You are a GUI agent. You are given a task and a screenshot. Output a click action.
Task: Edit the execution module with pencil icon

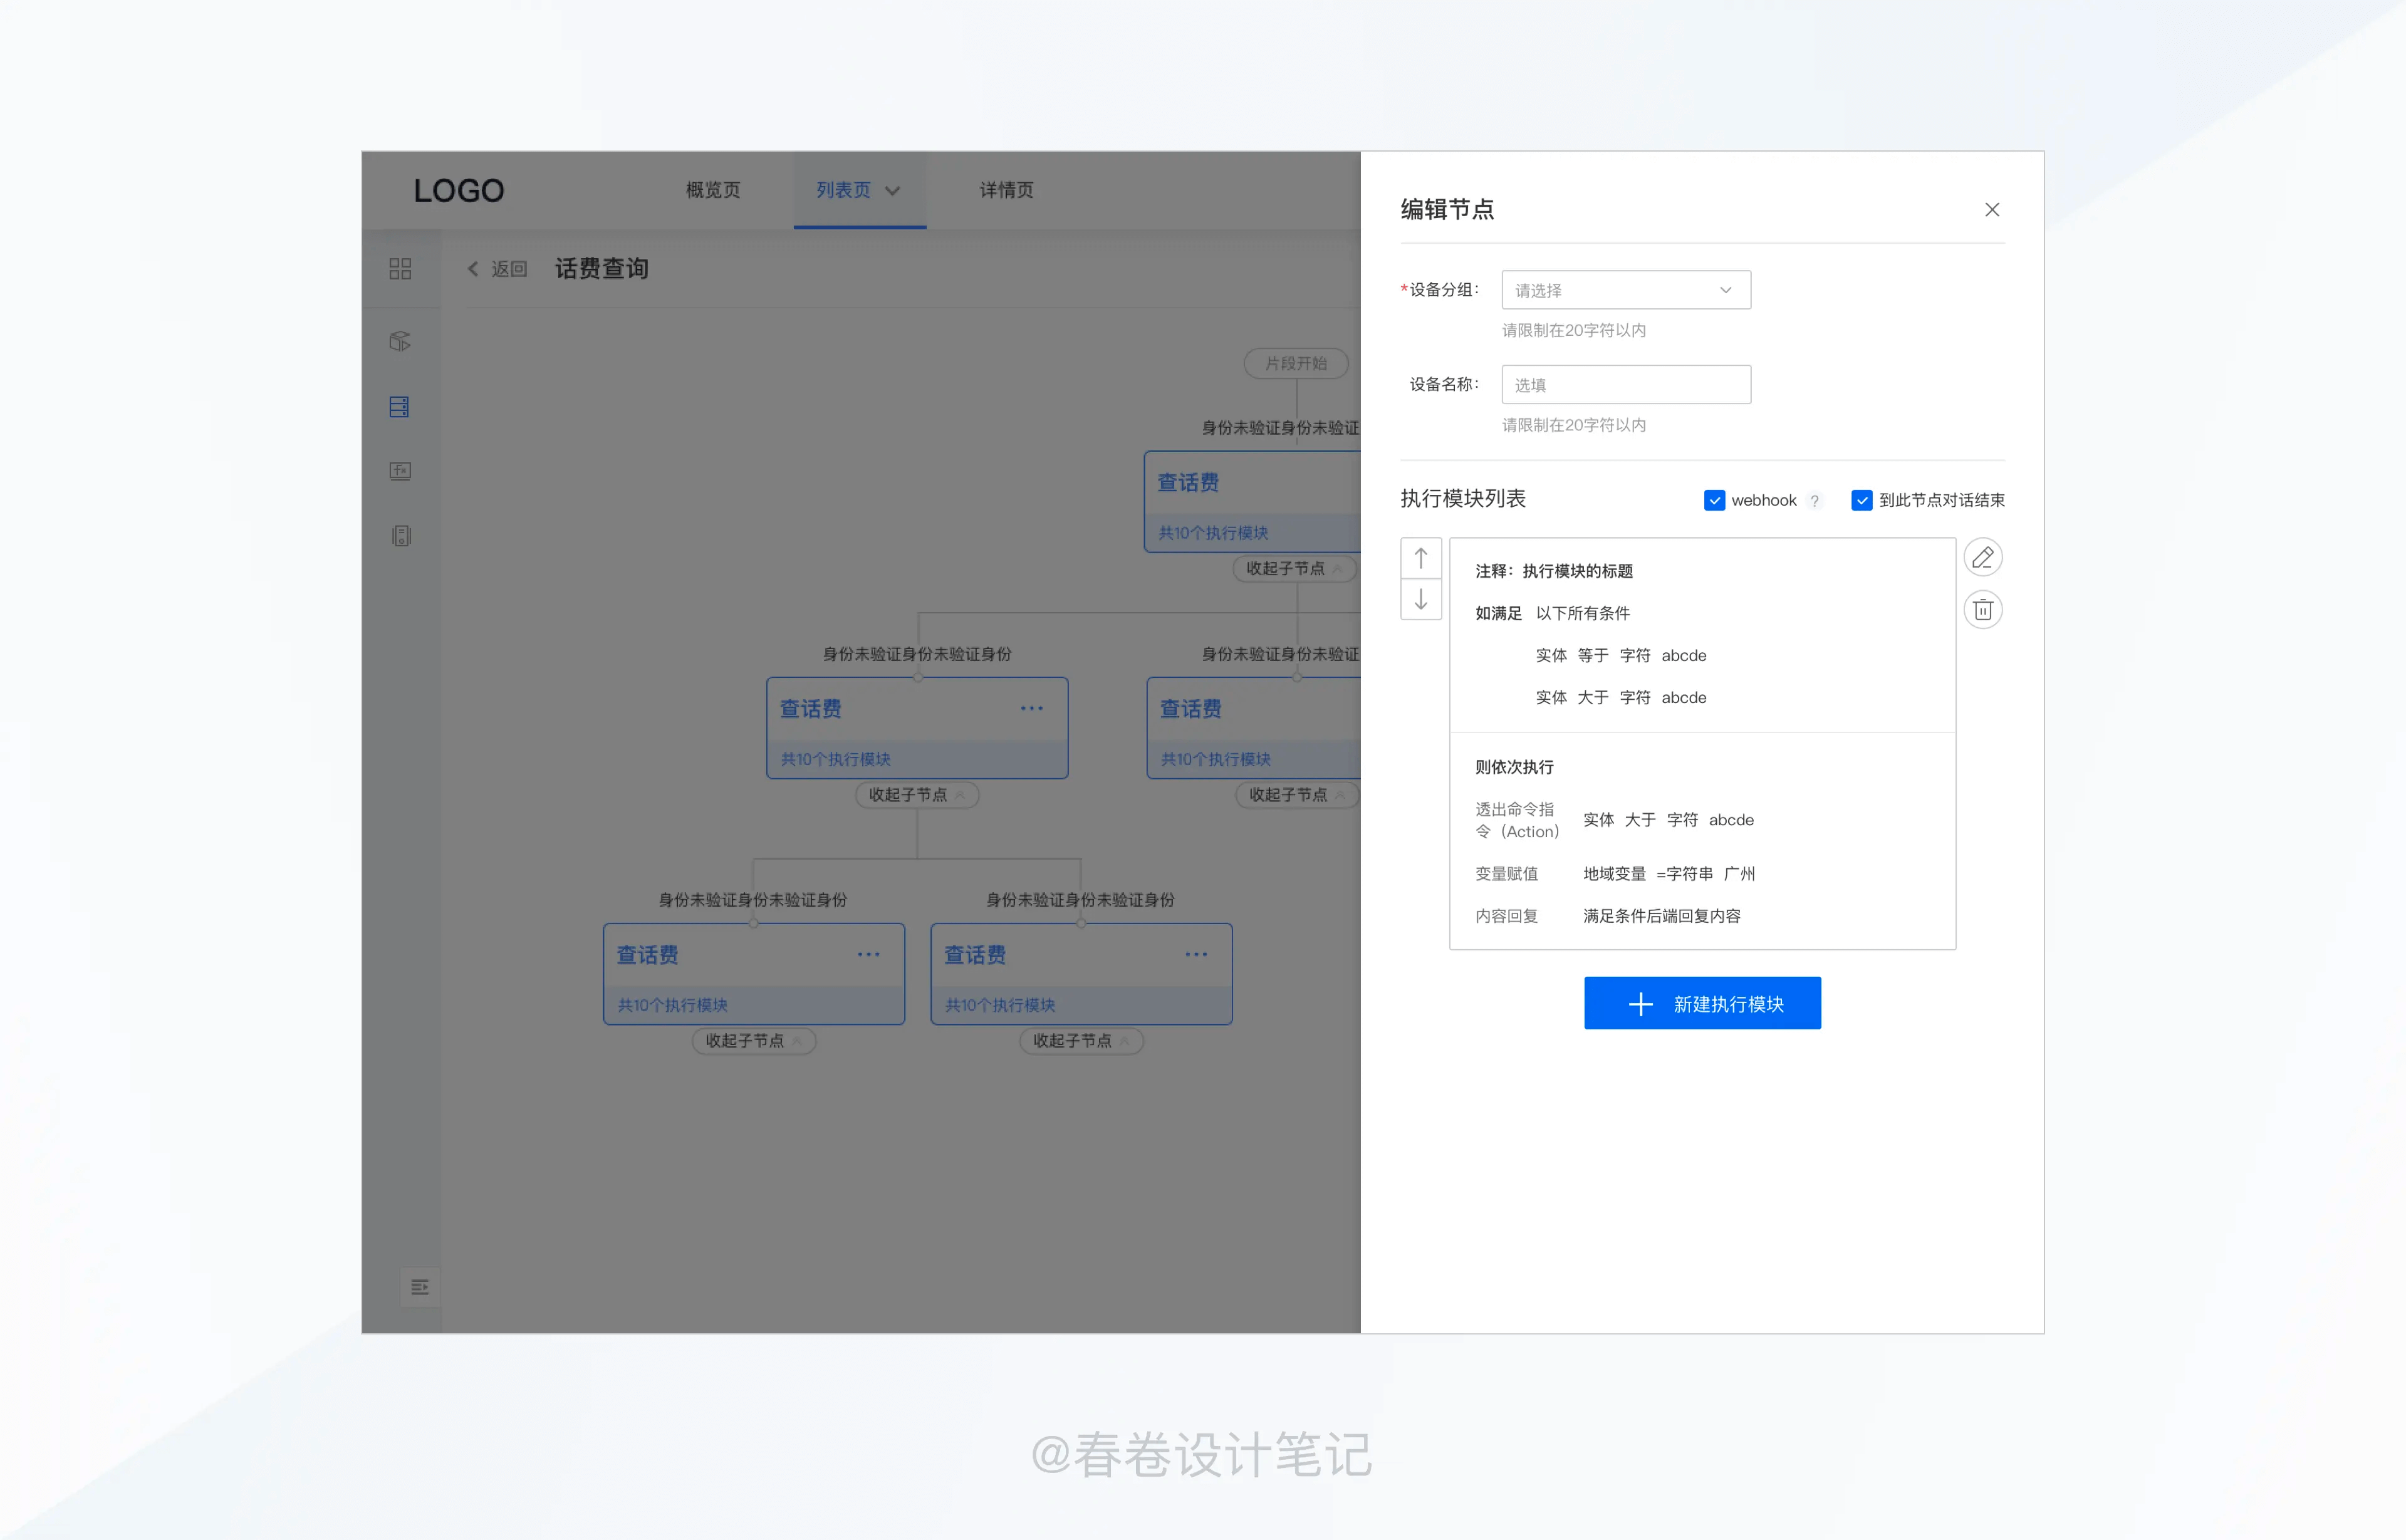[1982, 557]
